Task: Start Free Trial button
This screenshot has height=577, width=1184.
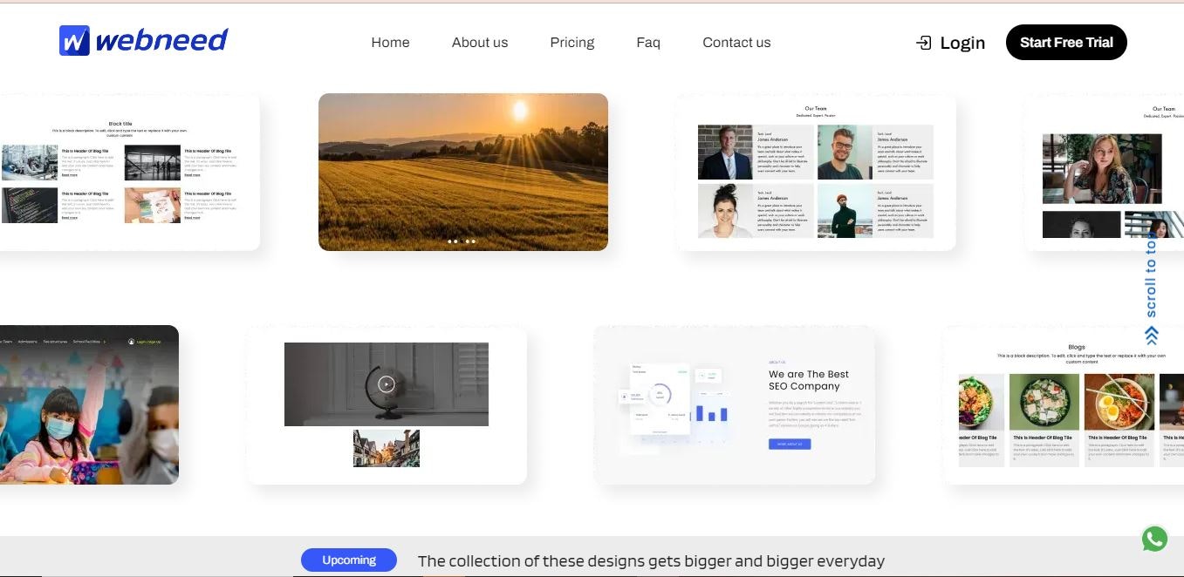Action: (1066, 42)
